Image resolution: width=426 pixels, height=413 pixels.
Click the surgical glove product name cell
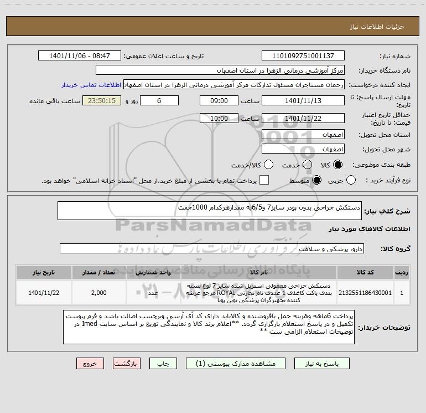click(x=259, y=293)
